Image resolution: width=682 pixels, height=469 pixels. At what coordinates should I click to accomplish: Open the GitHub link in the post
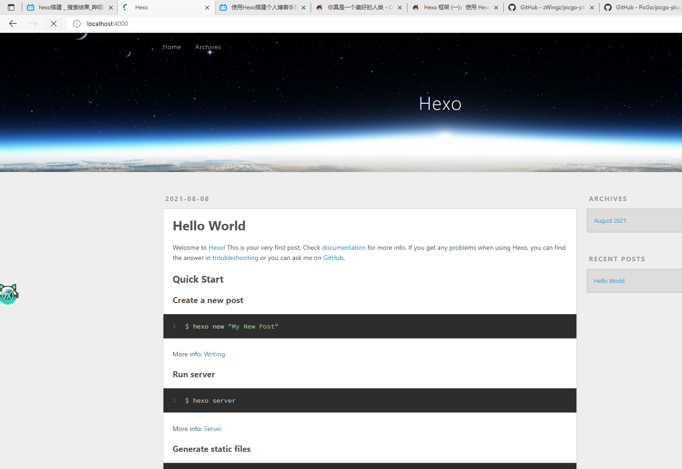pyautogui.click(x=333, y=258)
